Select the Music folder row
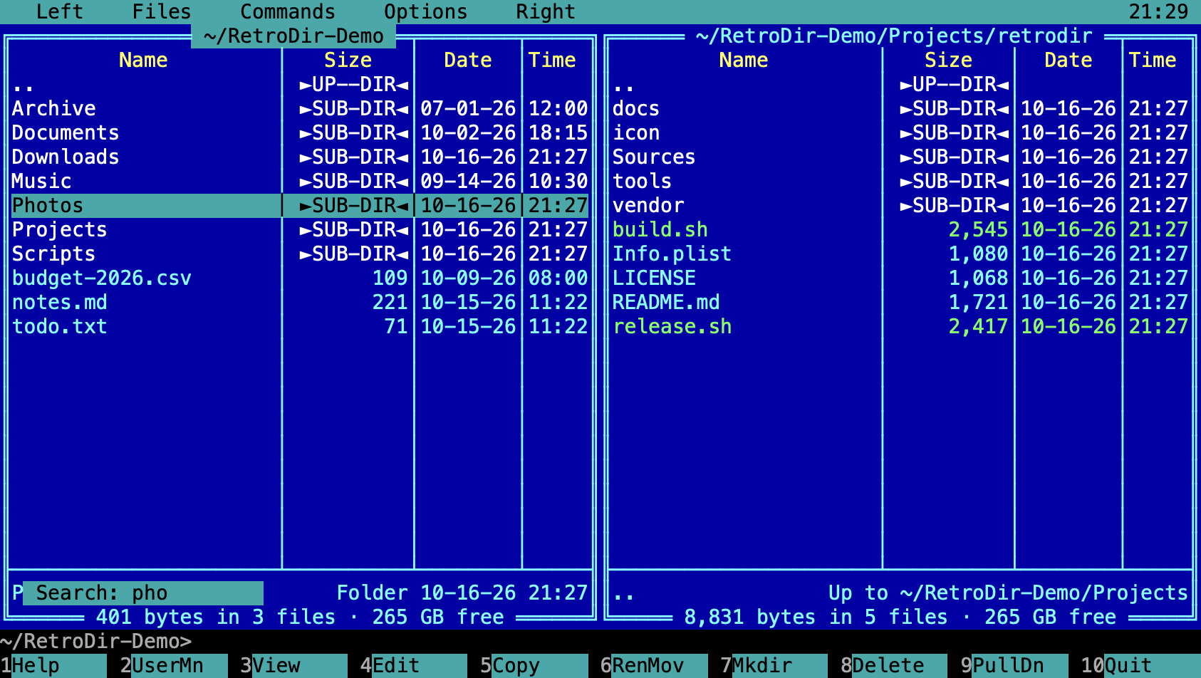 tap(300, 181)
